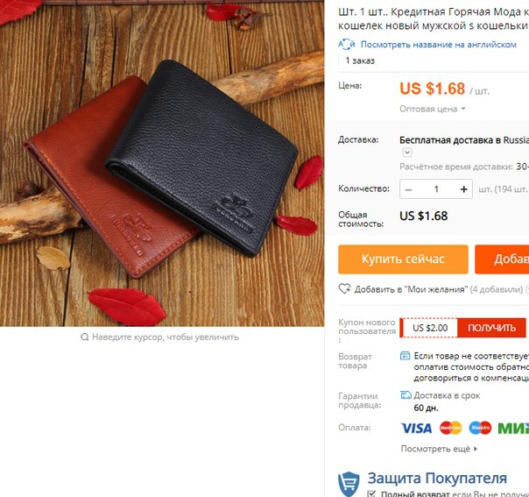This screenshot has height=497, width=529.
Task: Click the magnifier icon below the product image
Action: (x=84, y=337)
